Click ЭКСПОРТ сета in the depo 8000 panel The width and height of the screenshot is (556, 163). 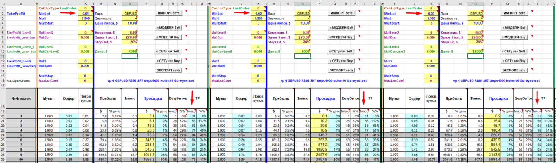click(342, 70)
